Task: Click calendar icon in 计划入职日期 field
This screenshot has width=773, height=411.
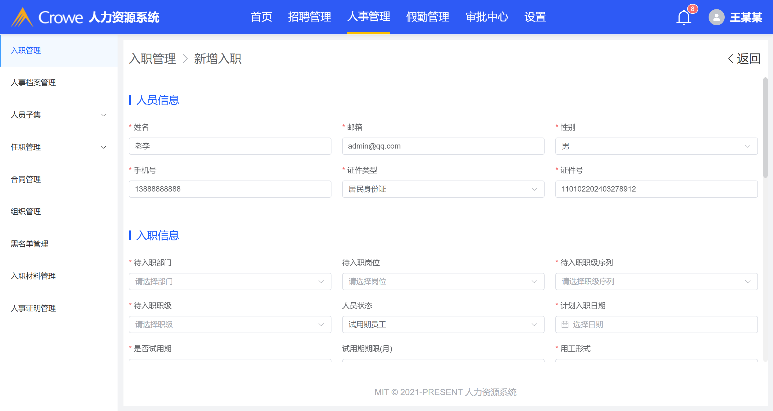Action: [565, 325]
